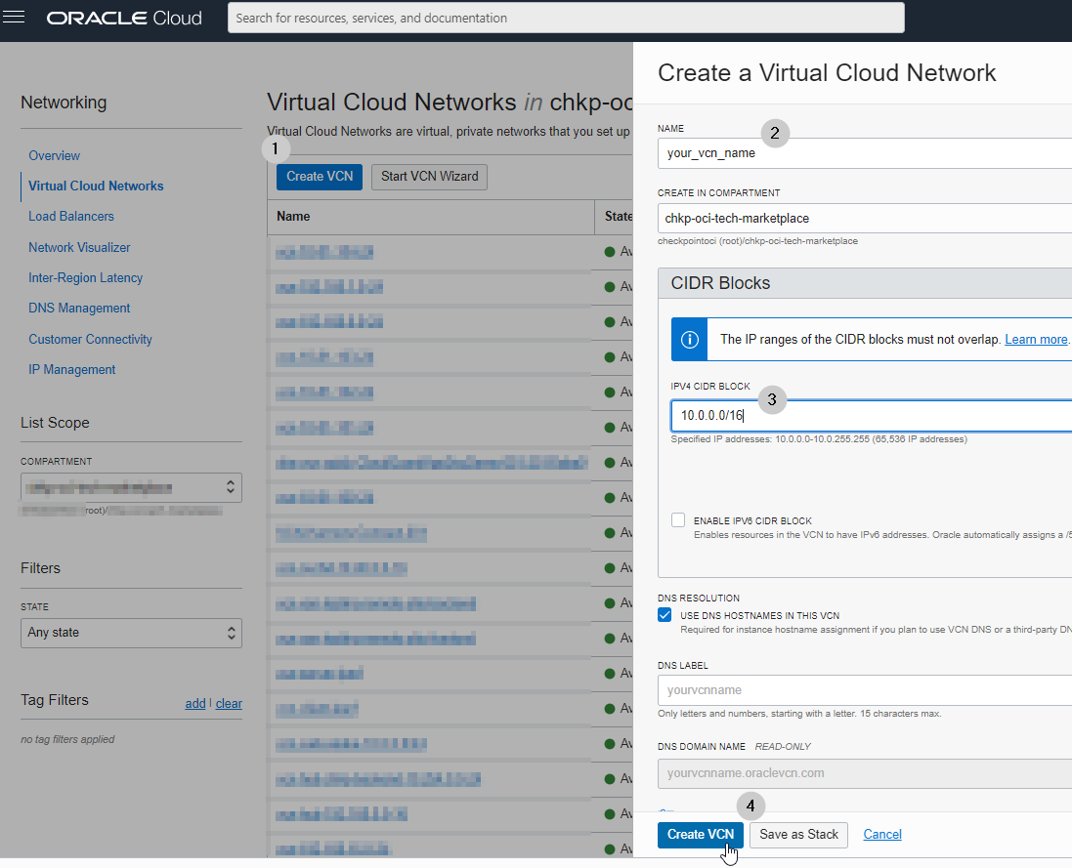Screen dimensions: 1072x868
Task: Open IP Management
Action: pos(71,369)
